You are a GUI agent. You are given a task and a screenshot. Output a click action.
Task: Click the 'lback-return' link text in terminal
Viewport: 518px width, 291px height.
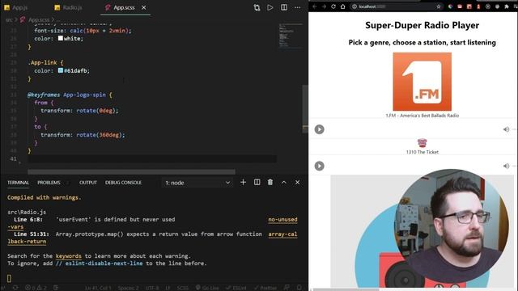pyautogui.click(x=27, y=242)
